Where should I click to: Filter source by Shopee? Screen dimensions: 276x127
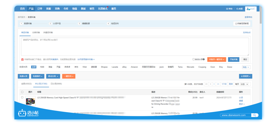[104, 67]
